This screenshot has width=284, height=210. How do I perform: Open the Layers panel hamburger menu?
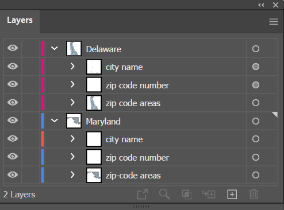274,22
